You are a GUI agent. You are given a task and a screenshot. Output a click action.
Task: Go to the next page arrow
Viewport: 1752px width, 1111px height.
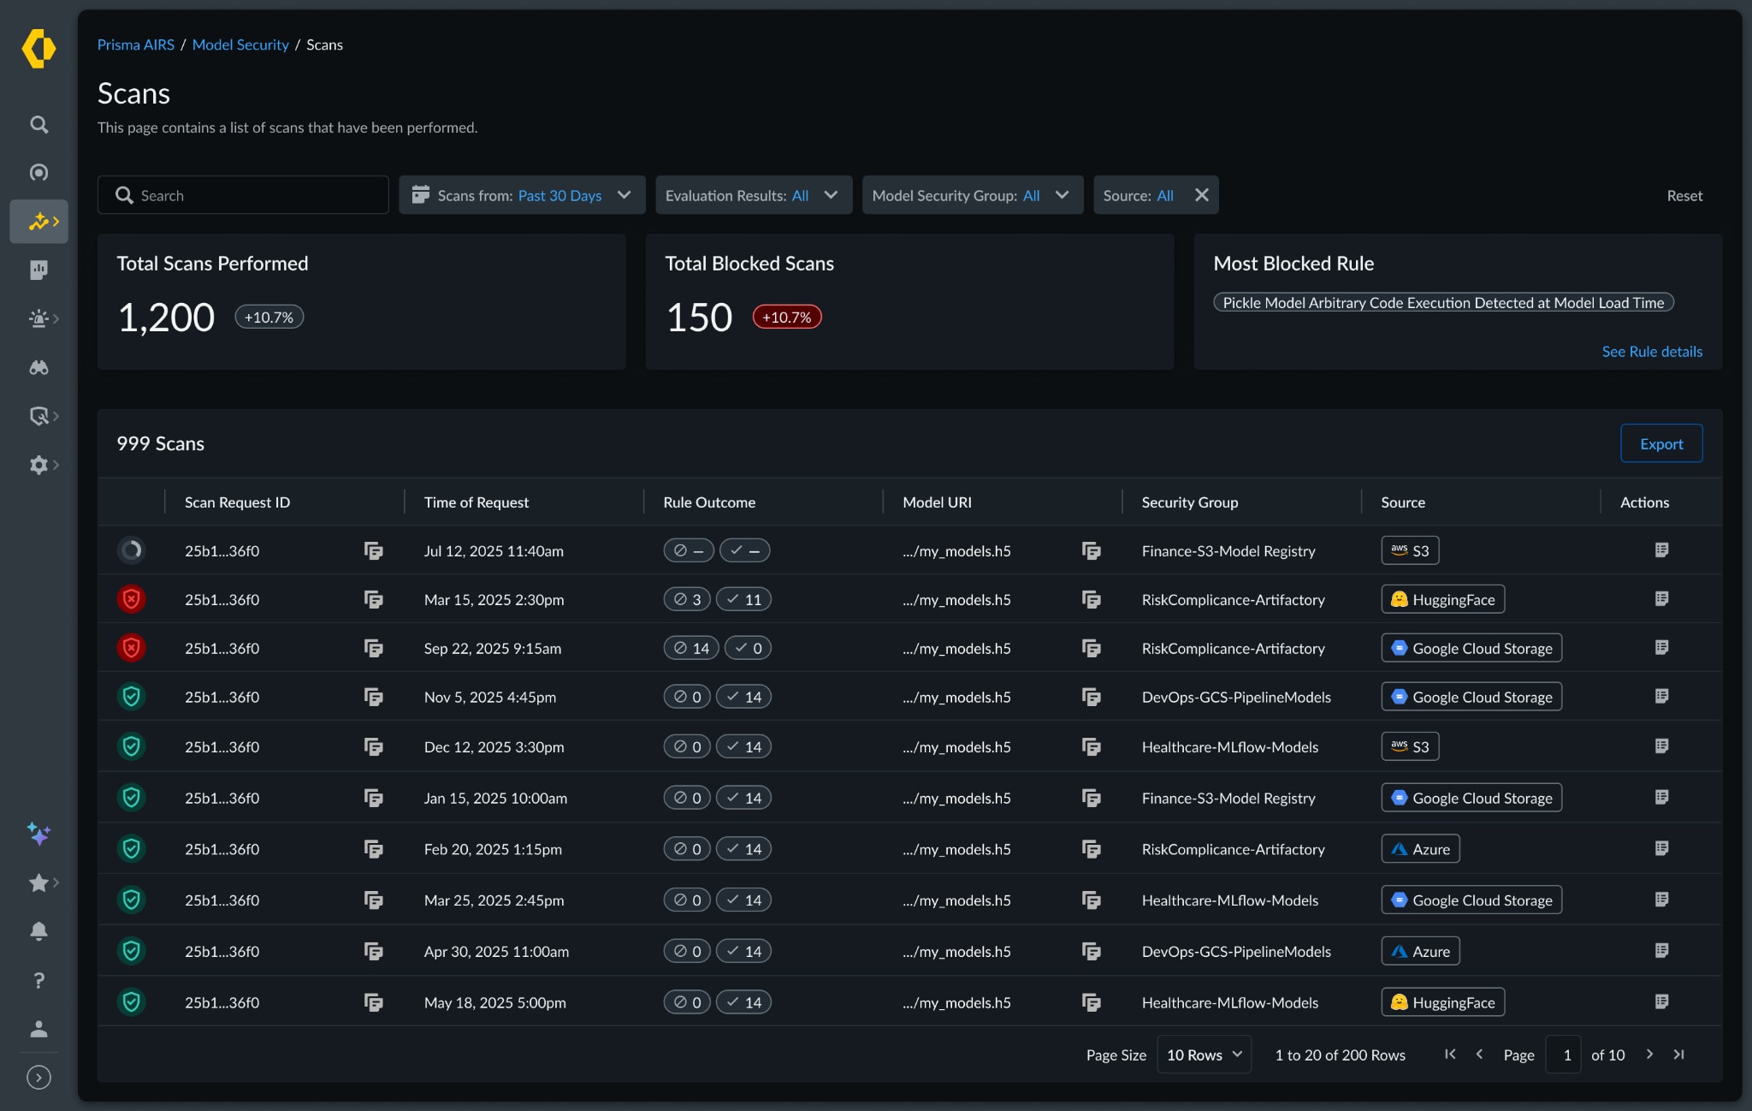(x=1649, y=1055)
